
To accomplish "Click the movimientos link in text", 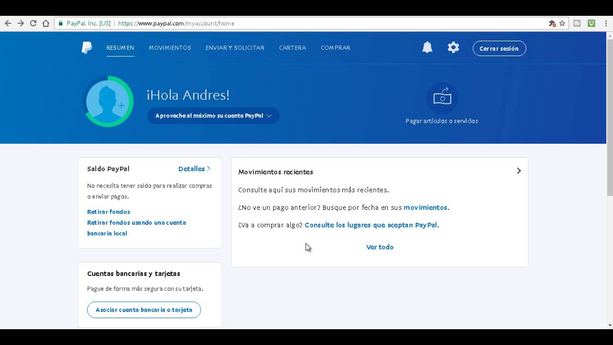I will pos(425,207).
